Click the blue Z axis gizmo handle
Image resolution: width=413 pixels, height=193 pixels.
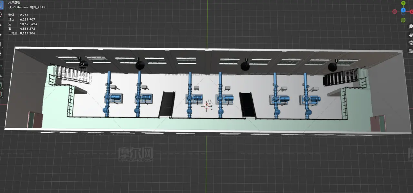pos(403,10)
